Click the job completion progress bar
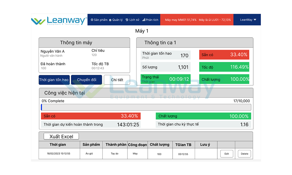This screenshot has width=292, height=175. click(x=146, y=107)
